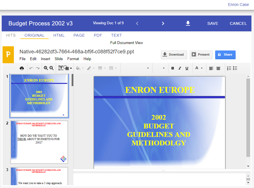Click the Download button
This screenshot has width=254, height=188.
click(x=174, y=55)
